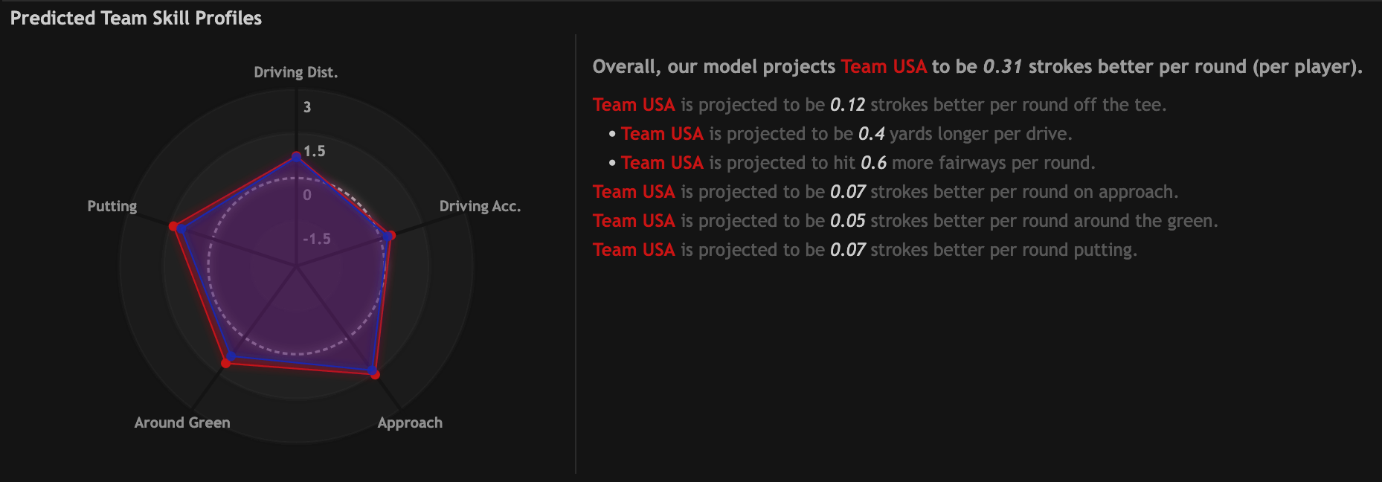Click the Predicted Team Skill Profiles heading

point(136,18)
